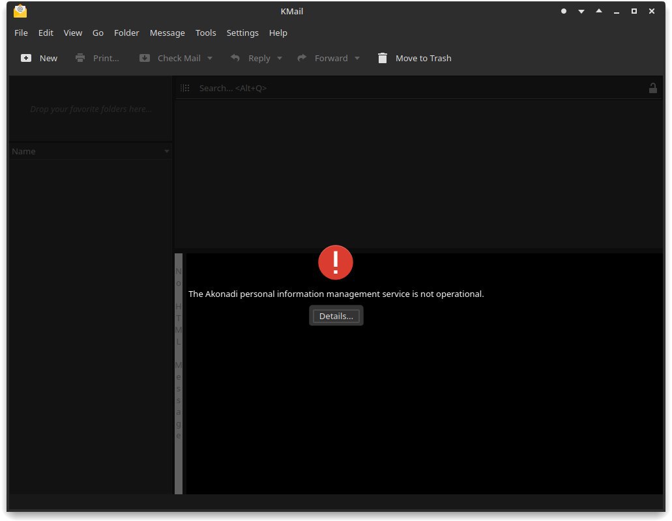Click the Move to Trash bin icon
672x521 pixels.
click(x=383, y=58)
